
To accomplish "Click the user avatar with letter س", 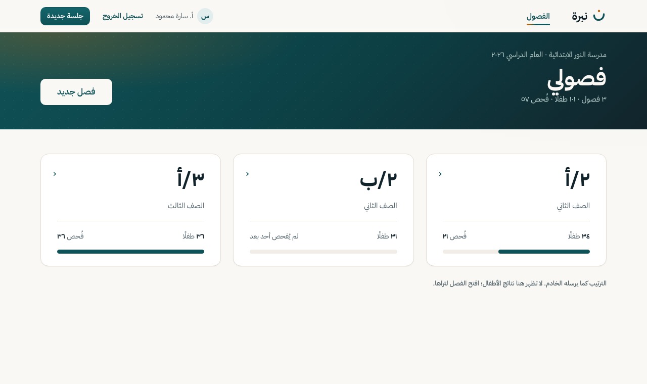I will (205, 16).
